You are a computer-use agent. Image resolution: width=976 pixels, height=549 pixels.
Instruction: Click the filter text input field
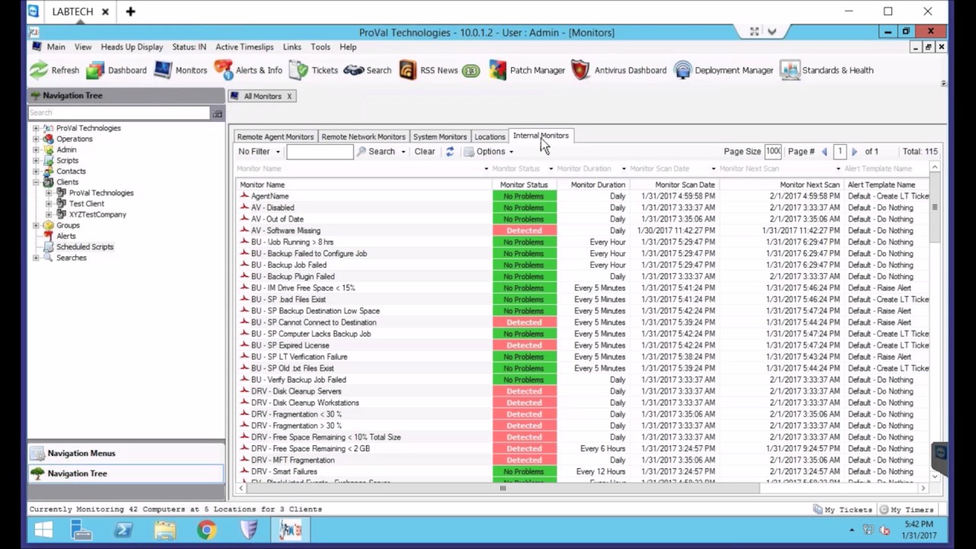point(319,152)
